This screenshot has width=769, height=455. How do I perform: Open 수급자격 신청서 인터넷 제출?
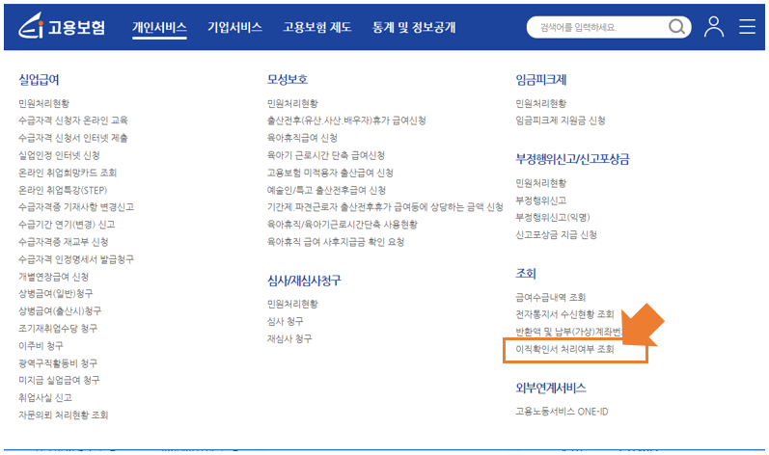tap(73, 138)
